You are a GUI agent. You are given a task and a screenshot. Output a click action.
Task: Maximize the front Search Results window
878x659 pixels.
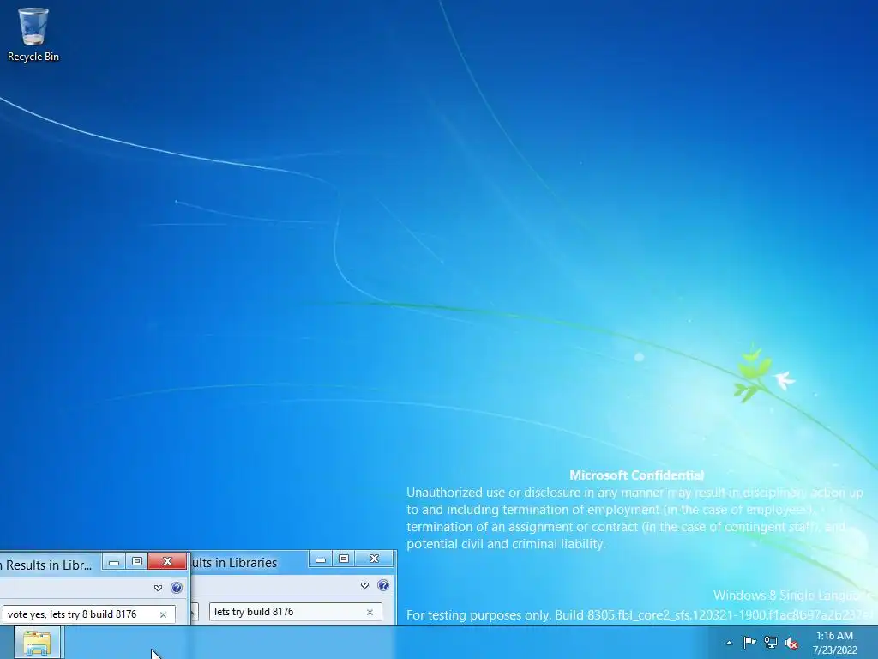coord(136,561)
